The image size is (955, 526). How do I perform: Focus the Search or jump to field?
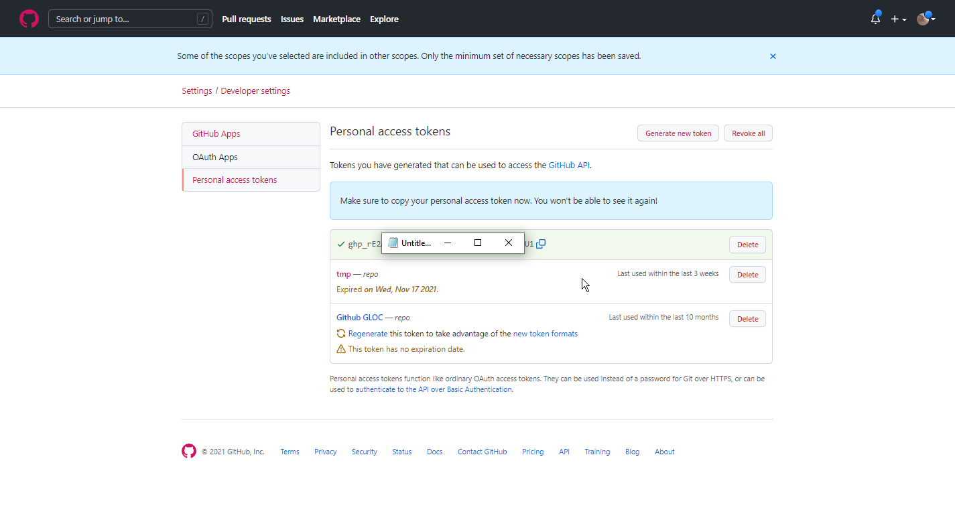pos(125,19)
